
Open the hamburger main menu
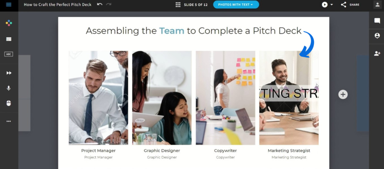coord(9,5)
